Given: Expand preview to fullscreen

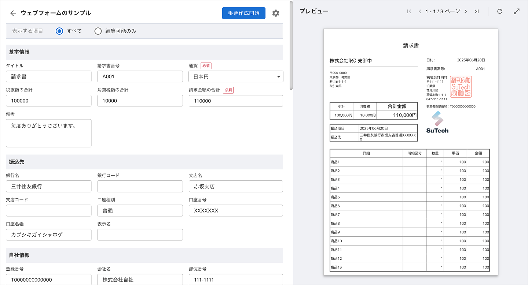Looking at the screenshot, I should coord(517,11).
